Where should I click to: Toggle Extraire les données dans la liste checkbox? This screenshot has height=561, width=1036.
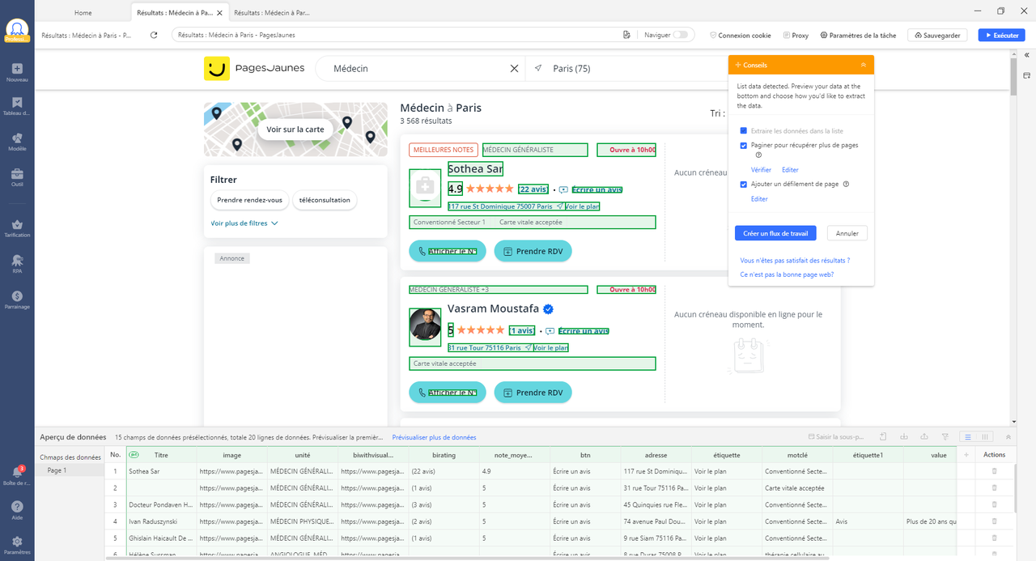pyautogui.click(x=744, y=130)
